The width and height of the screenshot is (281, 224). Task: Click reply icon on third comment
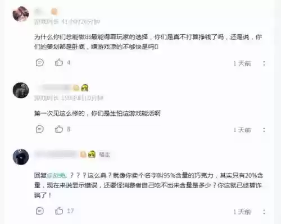tap(40, 211)
